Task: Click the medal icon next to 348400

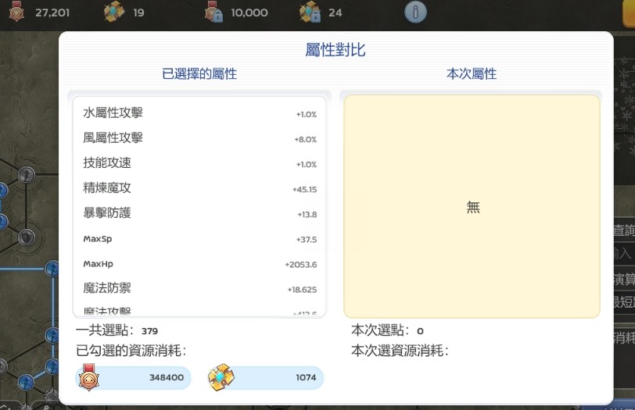Action: pyautogui.click(x=89, y=377)
